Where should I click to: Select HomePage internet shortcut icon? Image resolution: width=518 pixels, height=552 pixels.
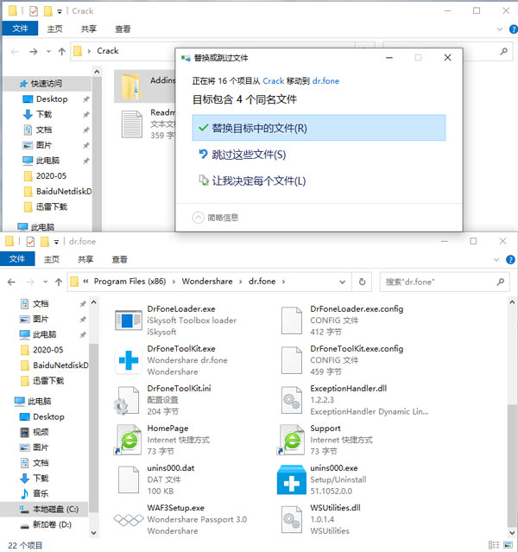coord(127,440)
